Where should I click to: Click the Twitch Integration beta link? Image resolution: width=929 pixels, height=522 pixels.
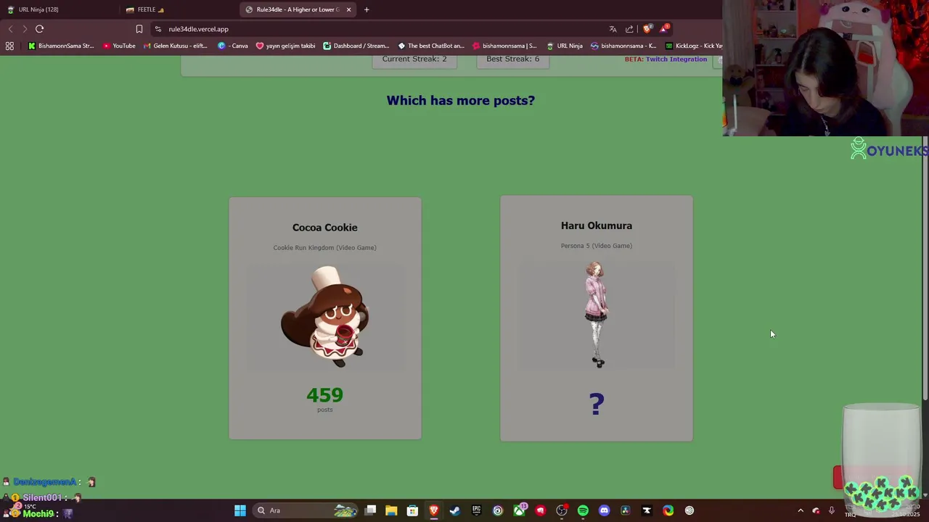676,59
